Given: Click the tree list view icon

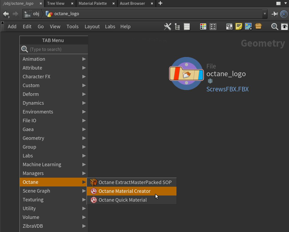Looking at the screenshot, I should (x=177, y=26).
